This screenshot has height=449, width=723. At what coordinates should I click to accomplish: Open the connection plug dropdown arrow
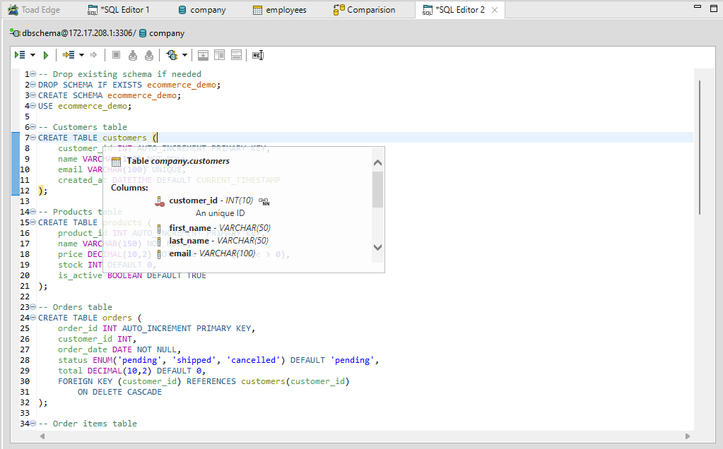185,55
